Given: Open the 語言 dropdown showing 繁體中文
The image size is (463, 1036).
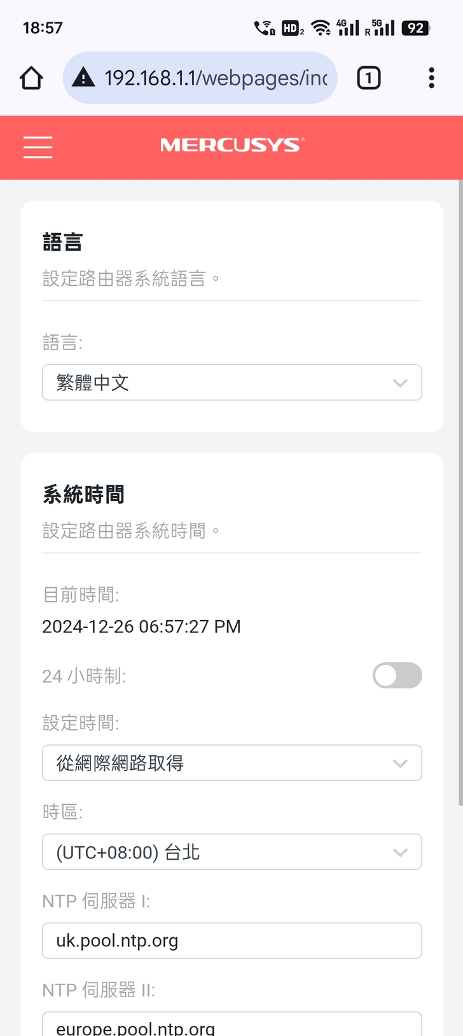Looking at the screenshot, I should 231,383.
